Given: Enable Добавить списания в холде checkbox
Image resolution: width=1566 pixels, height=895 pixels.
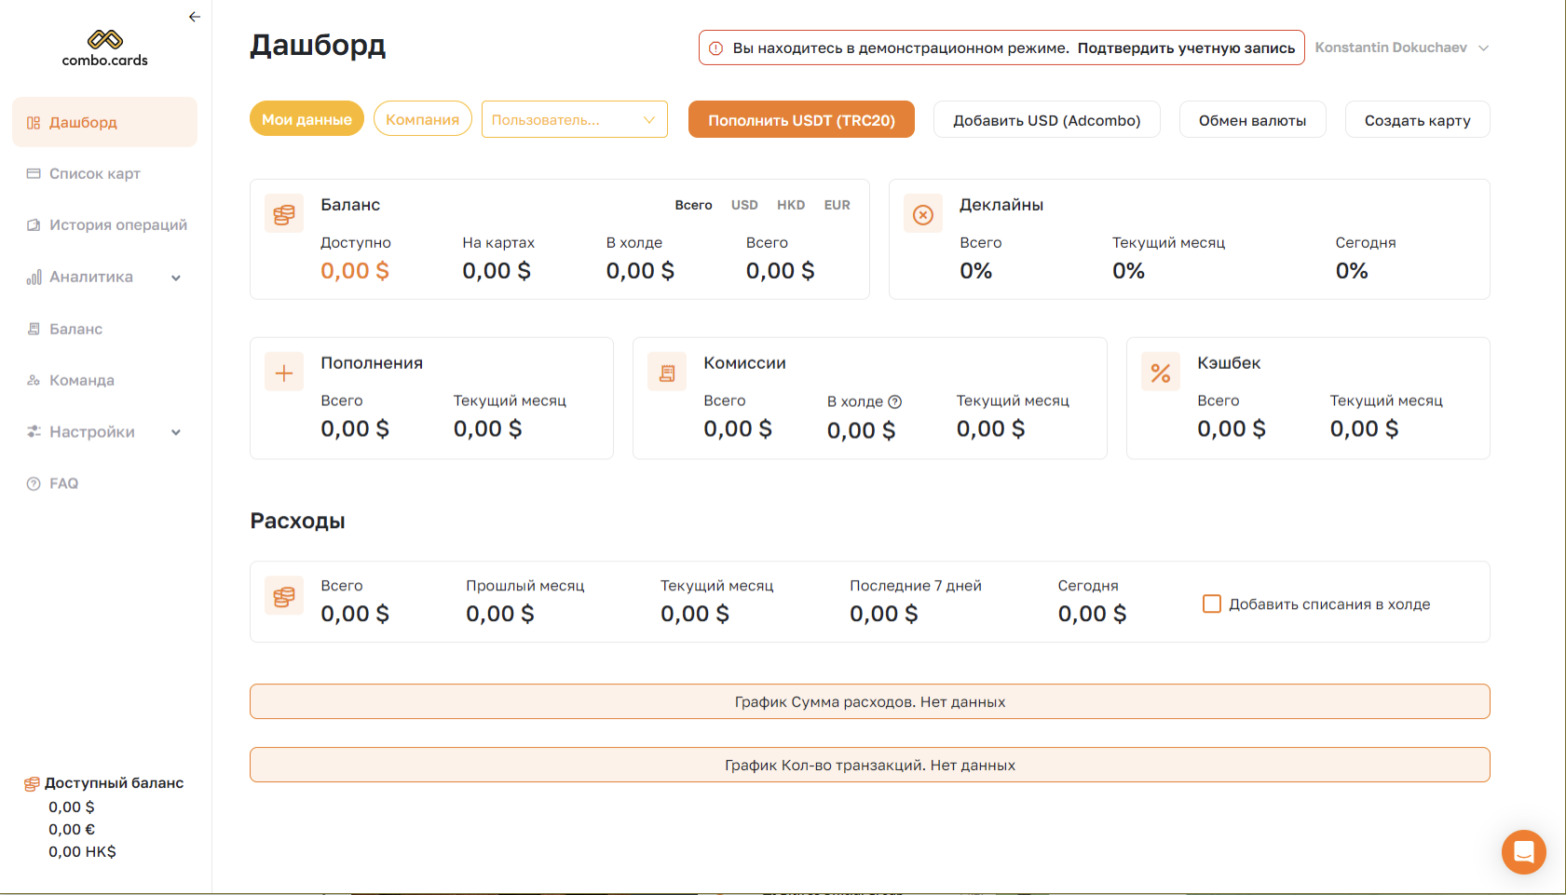Looking at the screenshot, I should (x=1212, y=603).
